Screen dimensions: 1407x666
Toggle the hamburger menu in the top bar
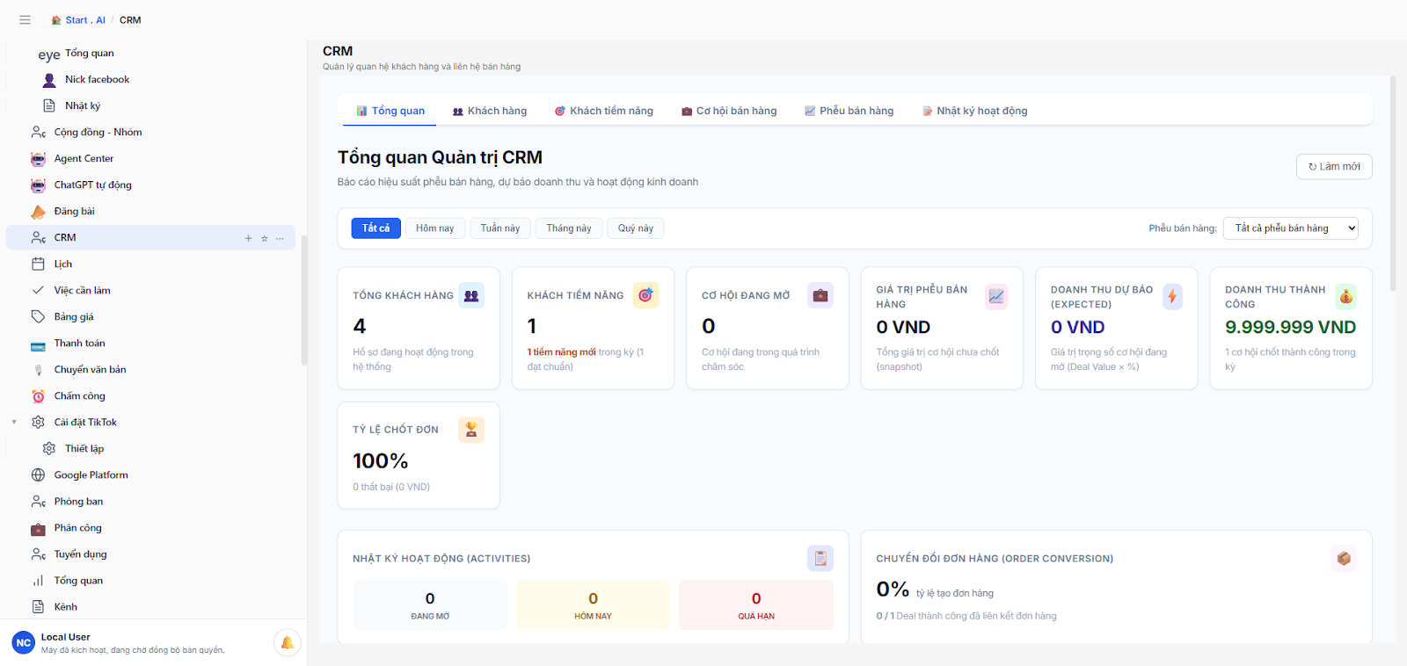25,19
